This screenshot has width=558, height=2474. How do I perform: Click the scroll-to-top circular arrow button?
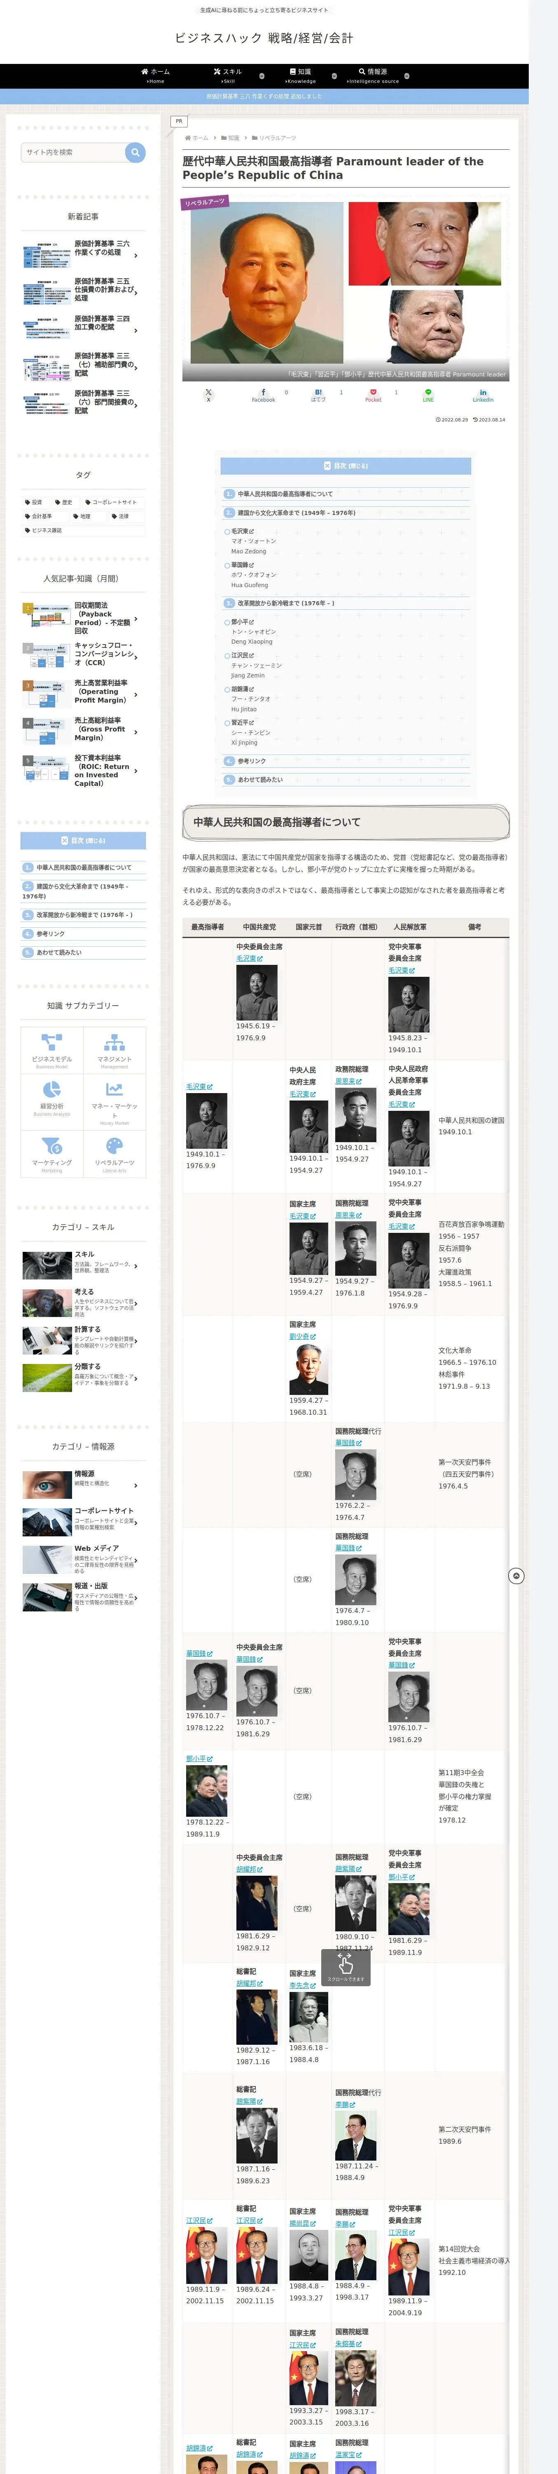click(516, 1576)
